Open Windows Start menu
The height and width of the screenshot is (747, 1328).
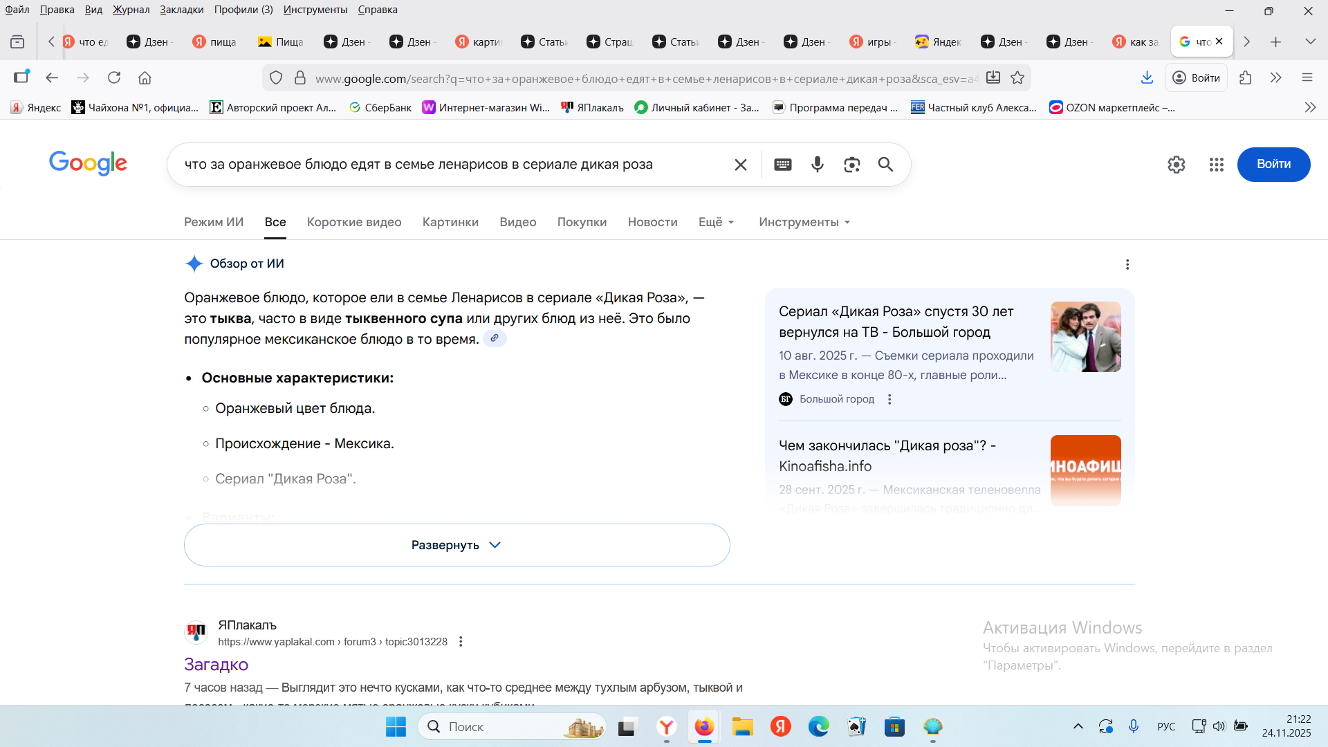coord(396,727)
